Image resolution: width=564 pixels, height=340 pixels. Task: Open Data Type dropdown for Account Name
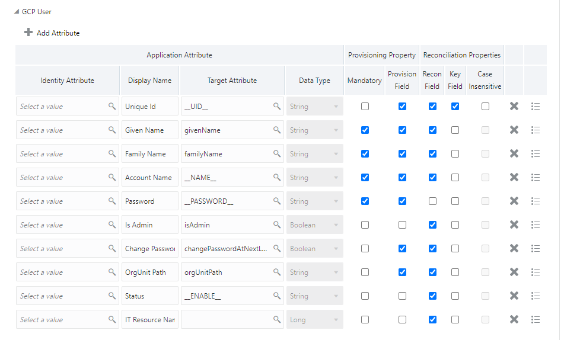coord(315,177)
